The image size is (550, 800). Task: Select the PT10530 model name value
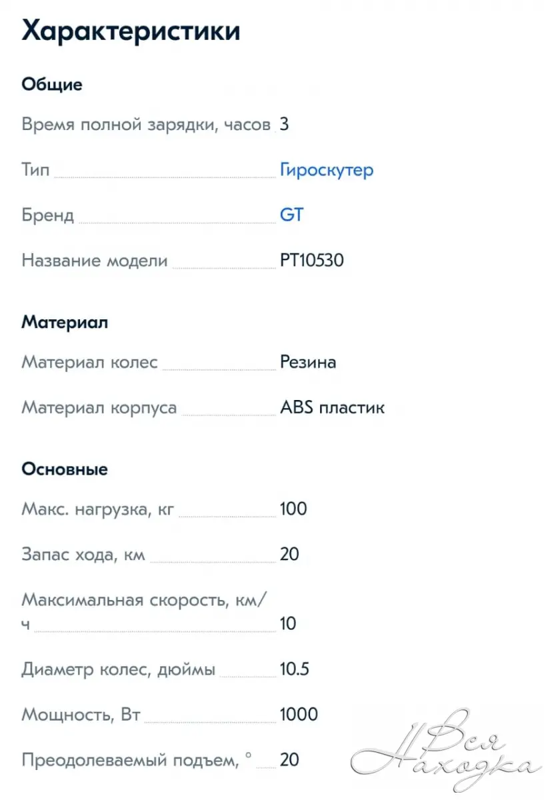pos(311,260)
